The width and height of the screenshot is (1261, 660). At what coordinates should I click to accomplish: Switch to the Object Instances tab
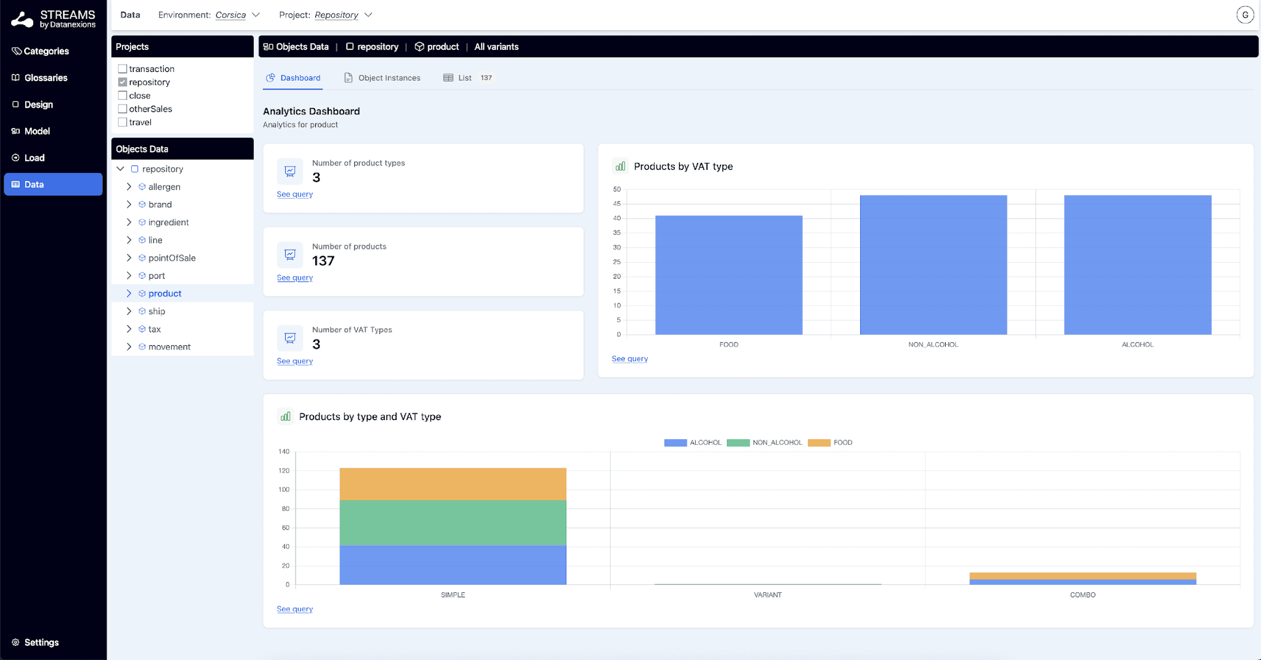click(x=382, y=78)
